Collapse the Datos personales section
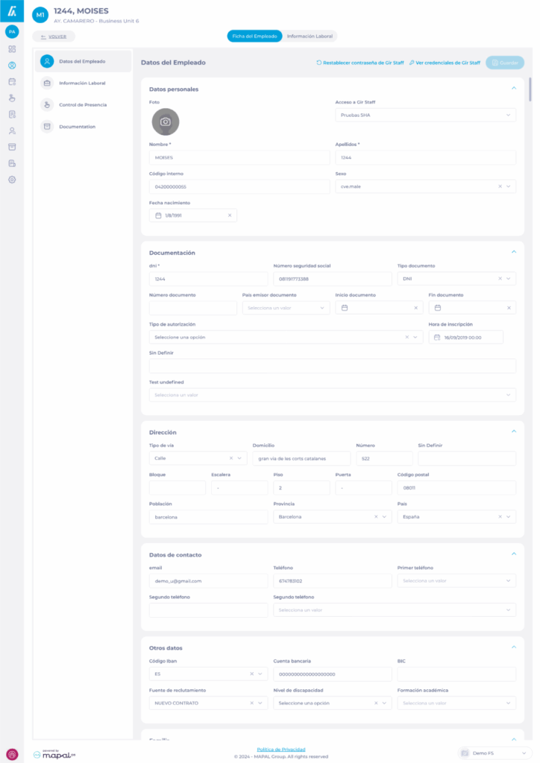The height and width of the screenshot is (763, 540). [513, 89]
